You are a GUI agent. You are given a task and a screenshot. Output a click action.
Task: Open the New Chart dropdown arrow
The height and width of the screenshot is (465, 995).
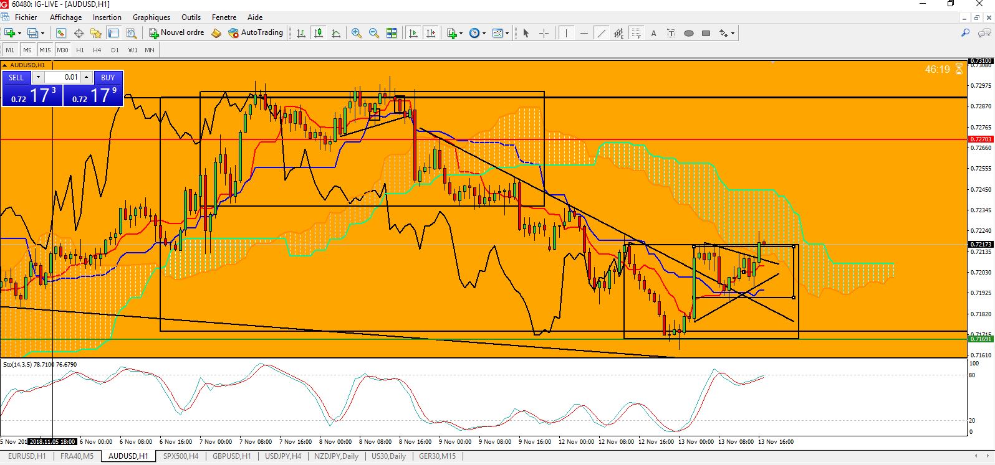pos(20,33)
